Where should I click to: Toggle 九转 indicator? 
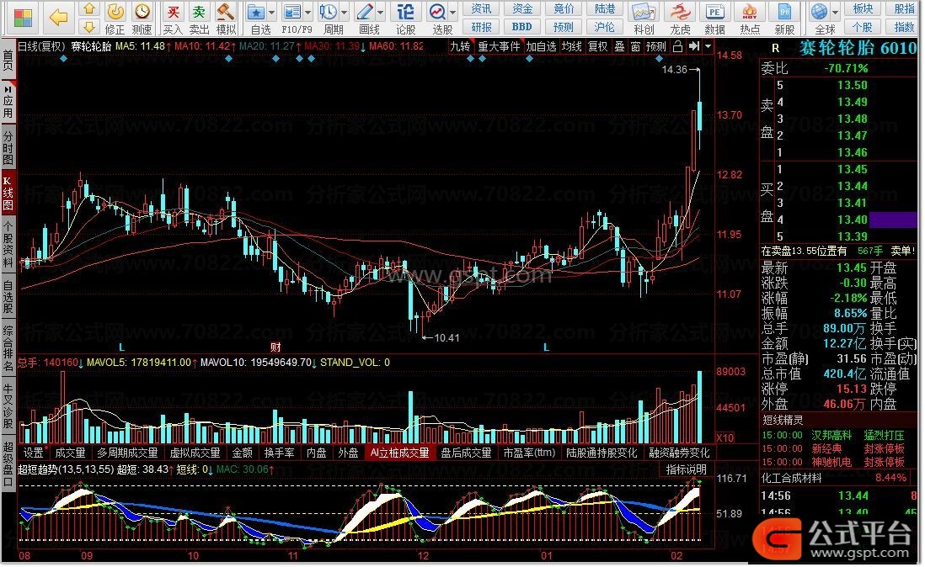pos(460,46)
